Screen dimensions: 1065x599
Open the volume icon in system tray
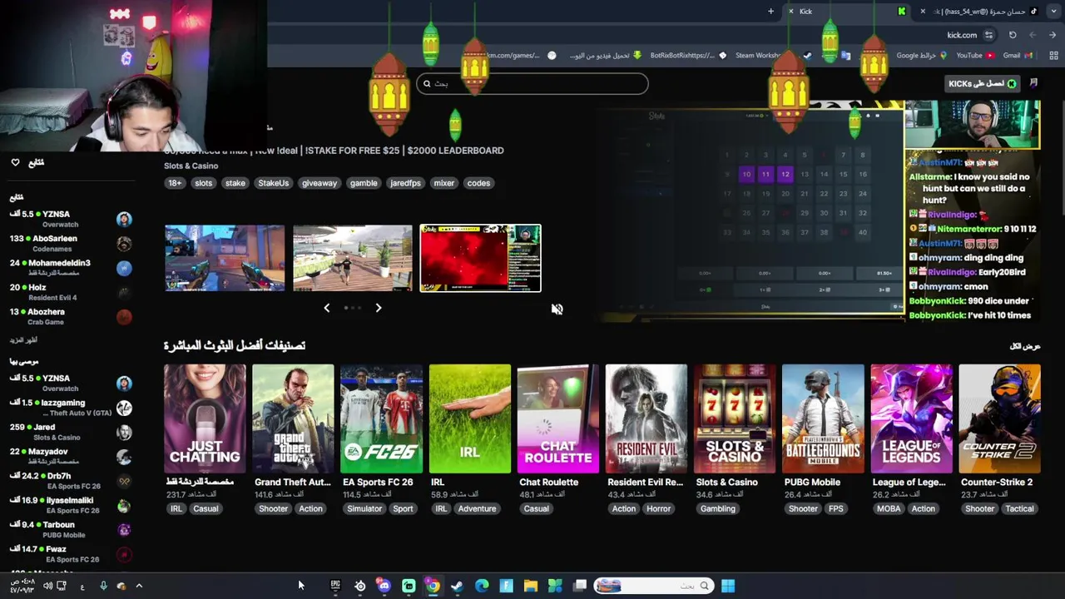coord(47,586)
